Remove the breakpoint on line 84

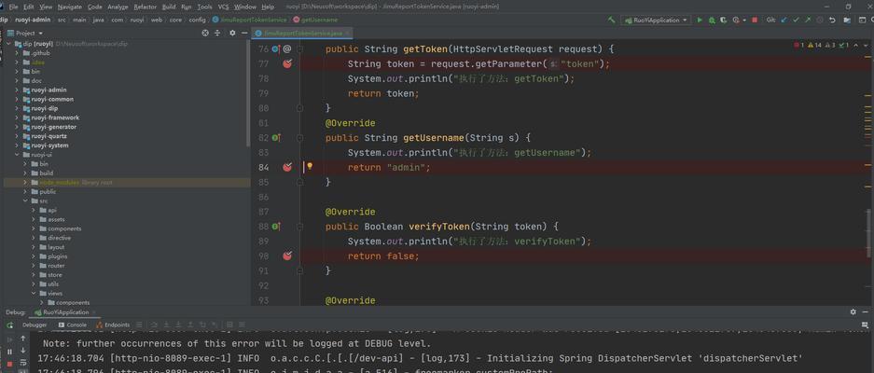coord(287,167)
